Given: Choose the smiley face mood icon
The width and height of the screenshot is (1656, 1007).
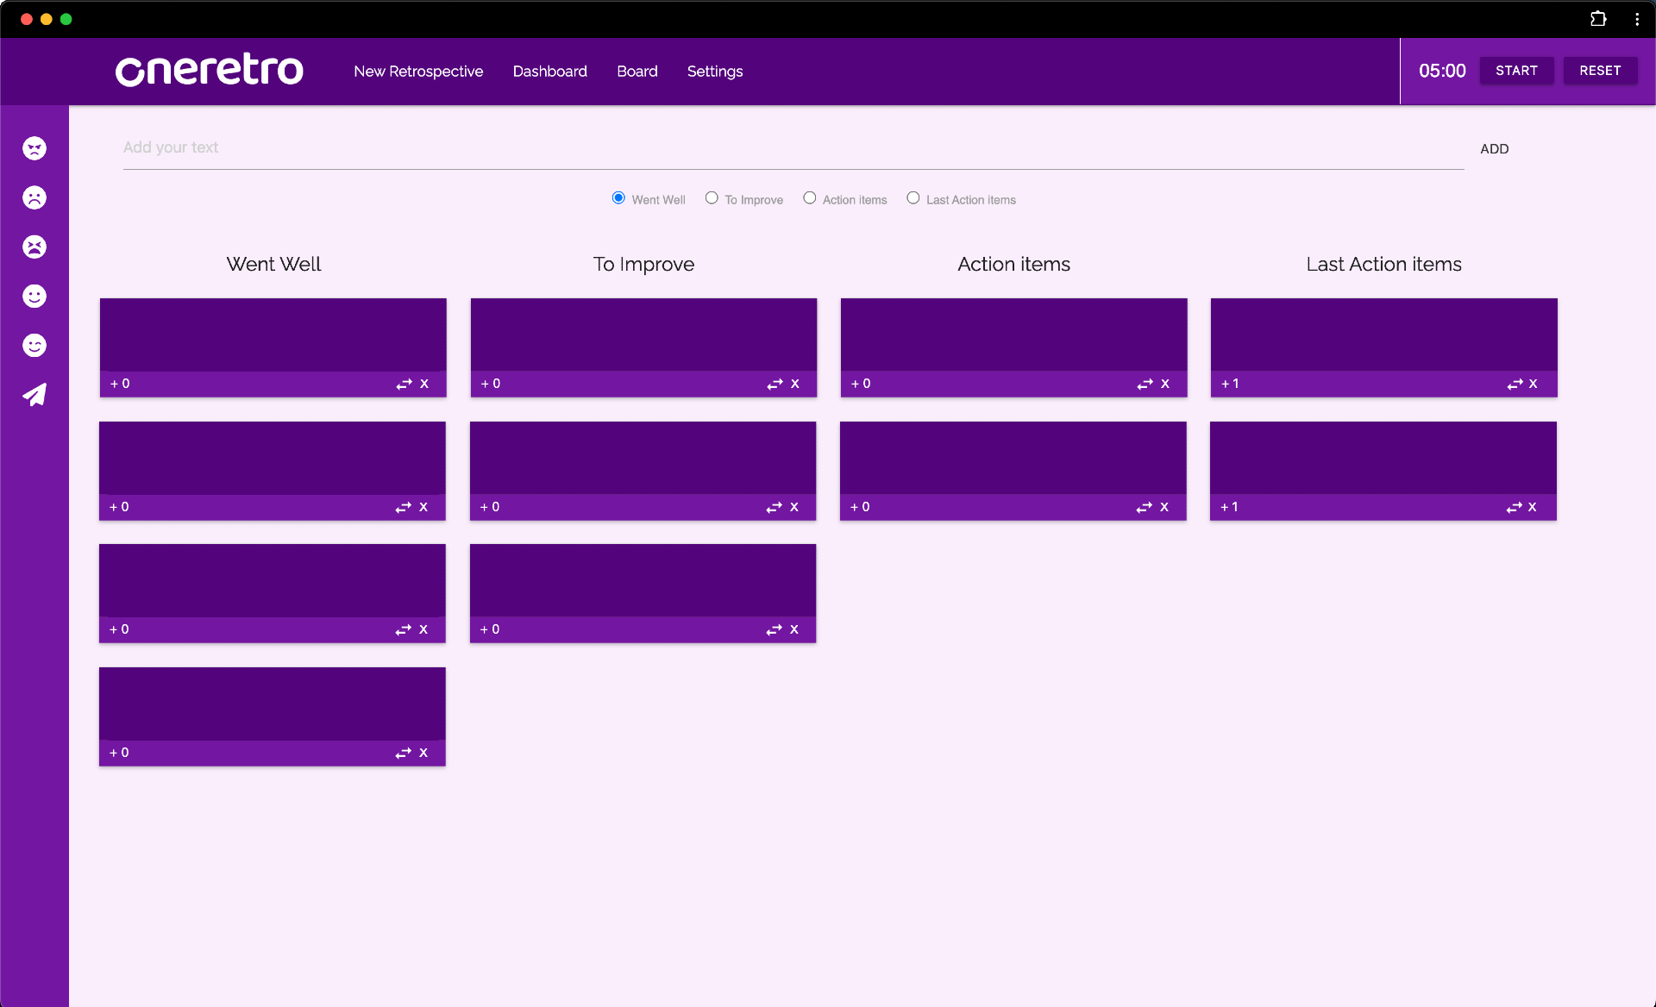Looking at the screenshot, I should click(34, 297).
